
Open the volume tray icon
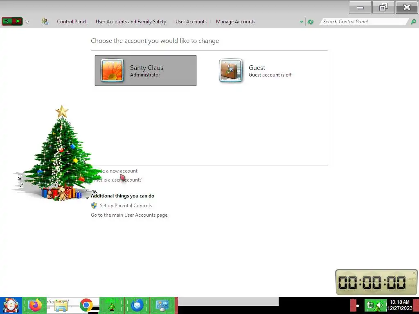pyautogui.click(x=379, y=305)
